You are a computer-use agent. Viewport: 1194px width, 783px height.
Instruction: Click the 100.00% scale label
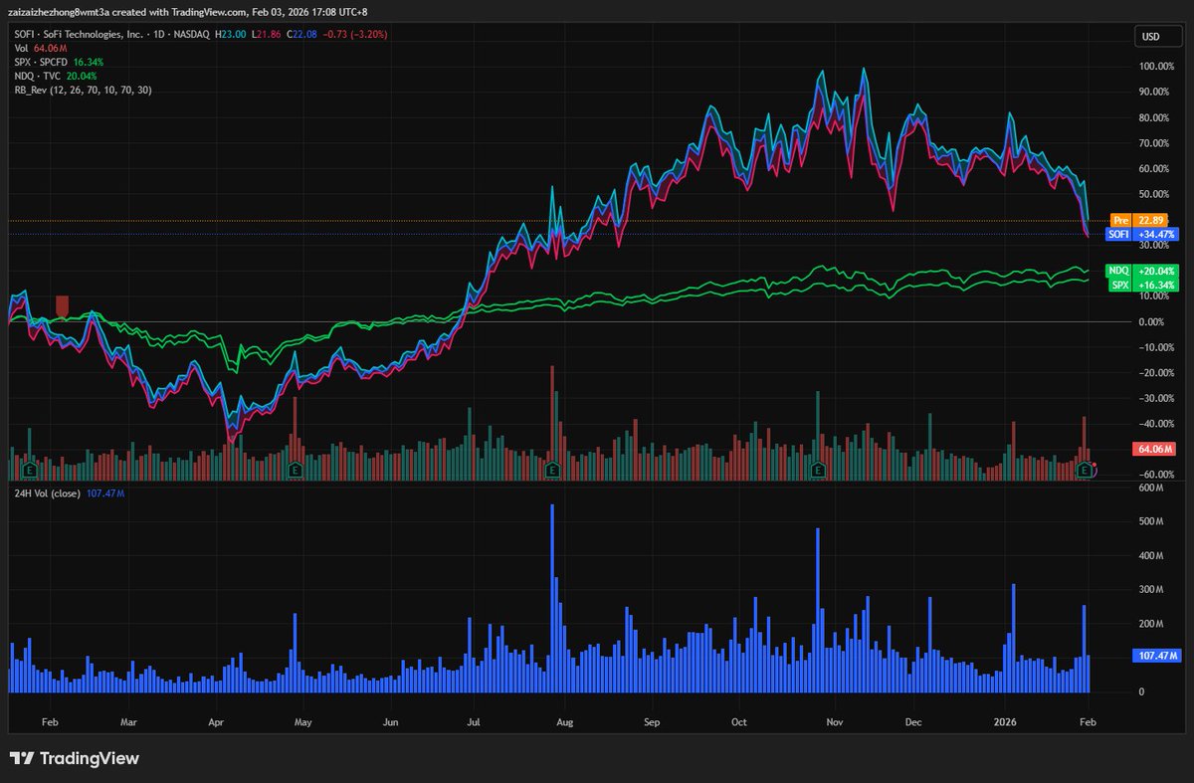[x=1157, y=67]
